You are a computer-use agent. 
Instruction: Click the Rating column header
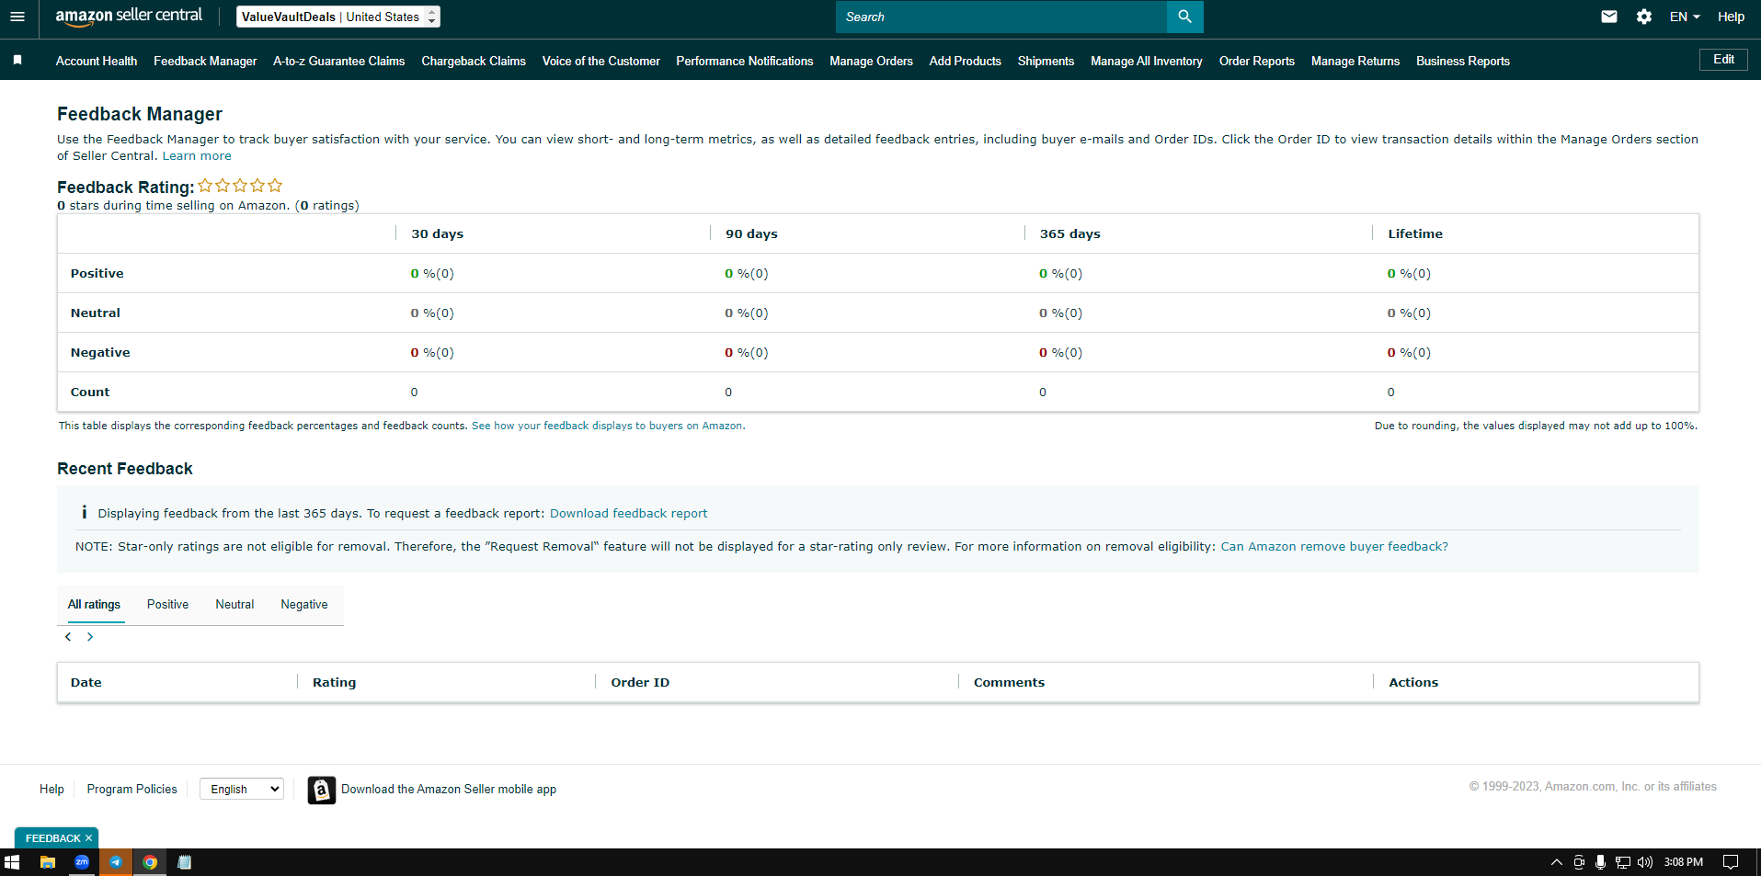tap(334, 683)
